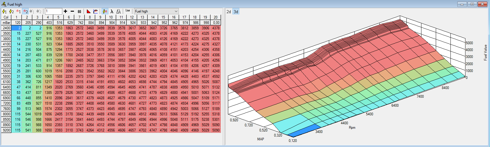The image size is (490, 147).
Task: Click the minus icon to decrease values
Action: (x=72, y=11)
